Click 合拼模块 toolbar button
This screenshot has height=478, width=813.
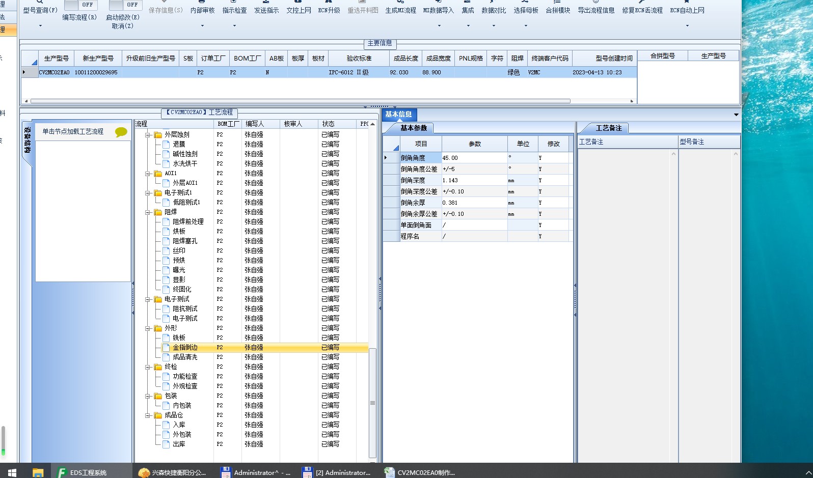558,10
